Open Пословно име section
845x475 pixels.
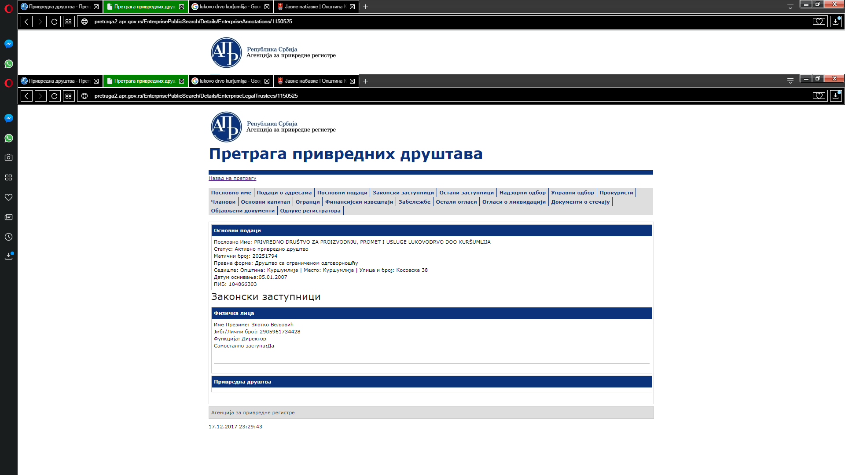tap(231, 193)
